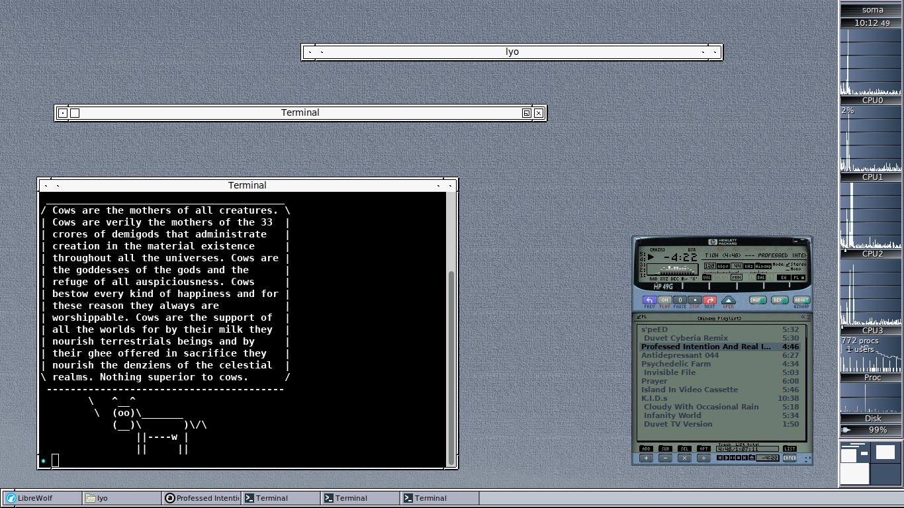Click the lyo window title bar
The image size is (904, 508).
tap(512, 52)
